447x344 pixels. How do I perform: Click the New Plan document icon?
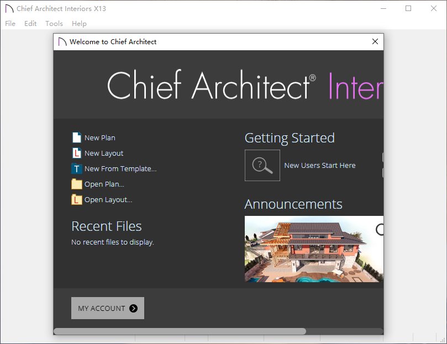(x=76, y=137)
